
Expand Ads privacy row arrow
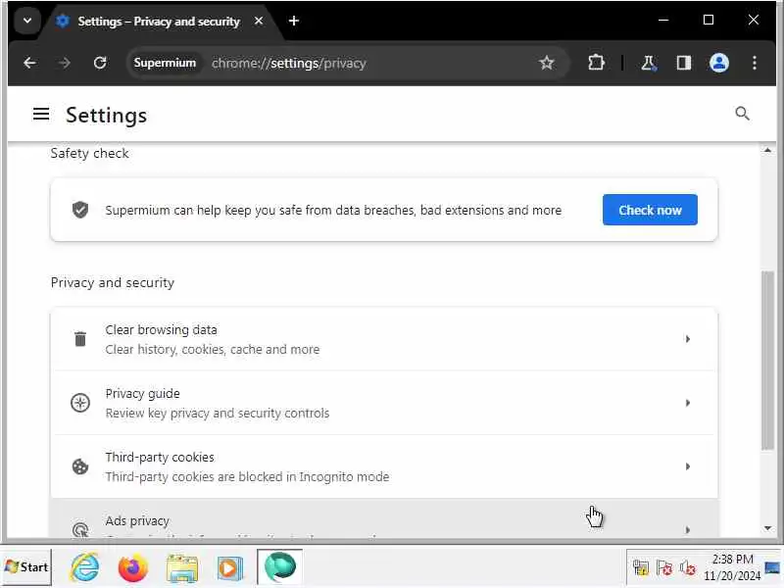tap(688, 530)
